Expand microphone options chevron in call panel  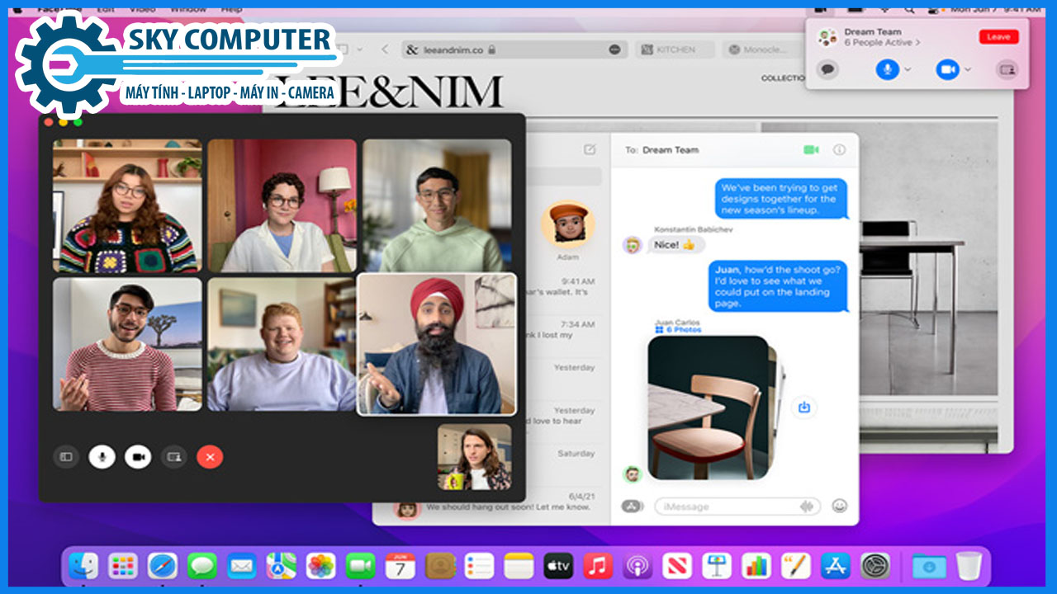coord(908,70)
